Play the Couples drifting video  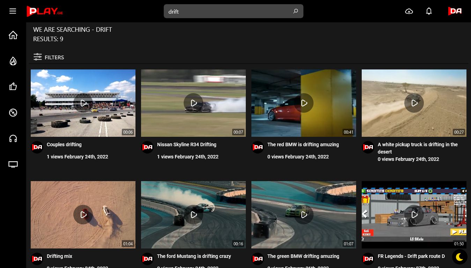83,103
